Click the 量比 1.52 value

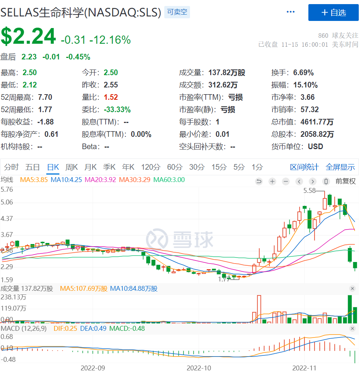click(111, 97)
